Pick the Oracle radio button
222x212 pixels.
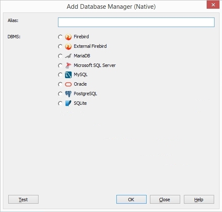pos(60,84)
